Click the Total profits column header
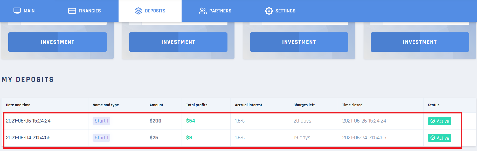Viewport: 477px width, 151px height. pos(197,105)
